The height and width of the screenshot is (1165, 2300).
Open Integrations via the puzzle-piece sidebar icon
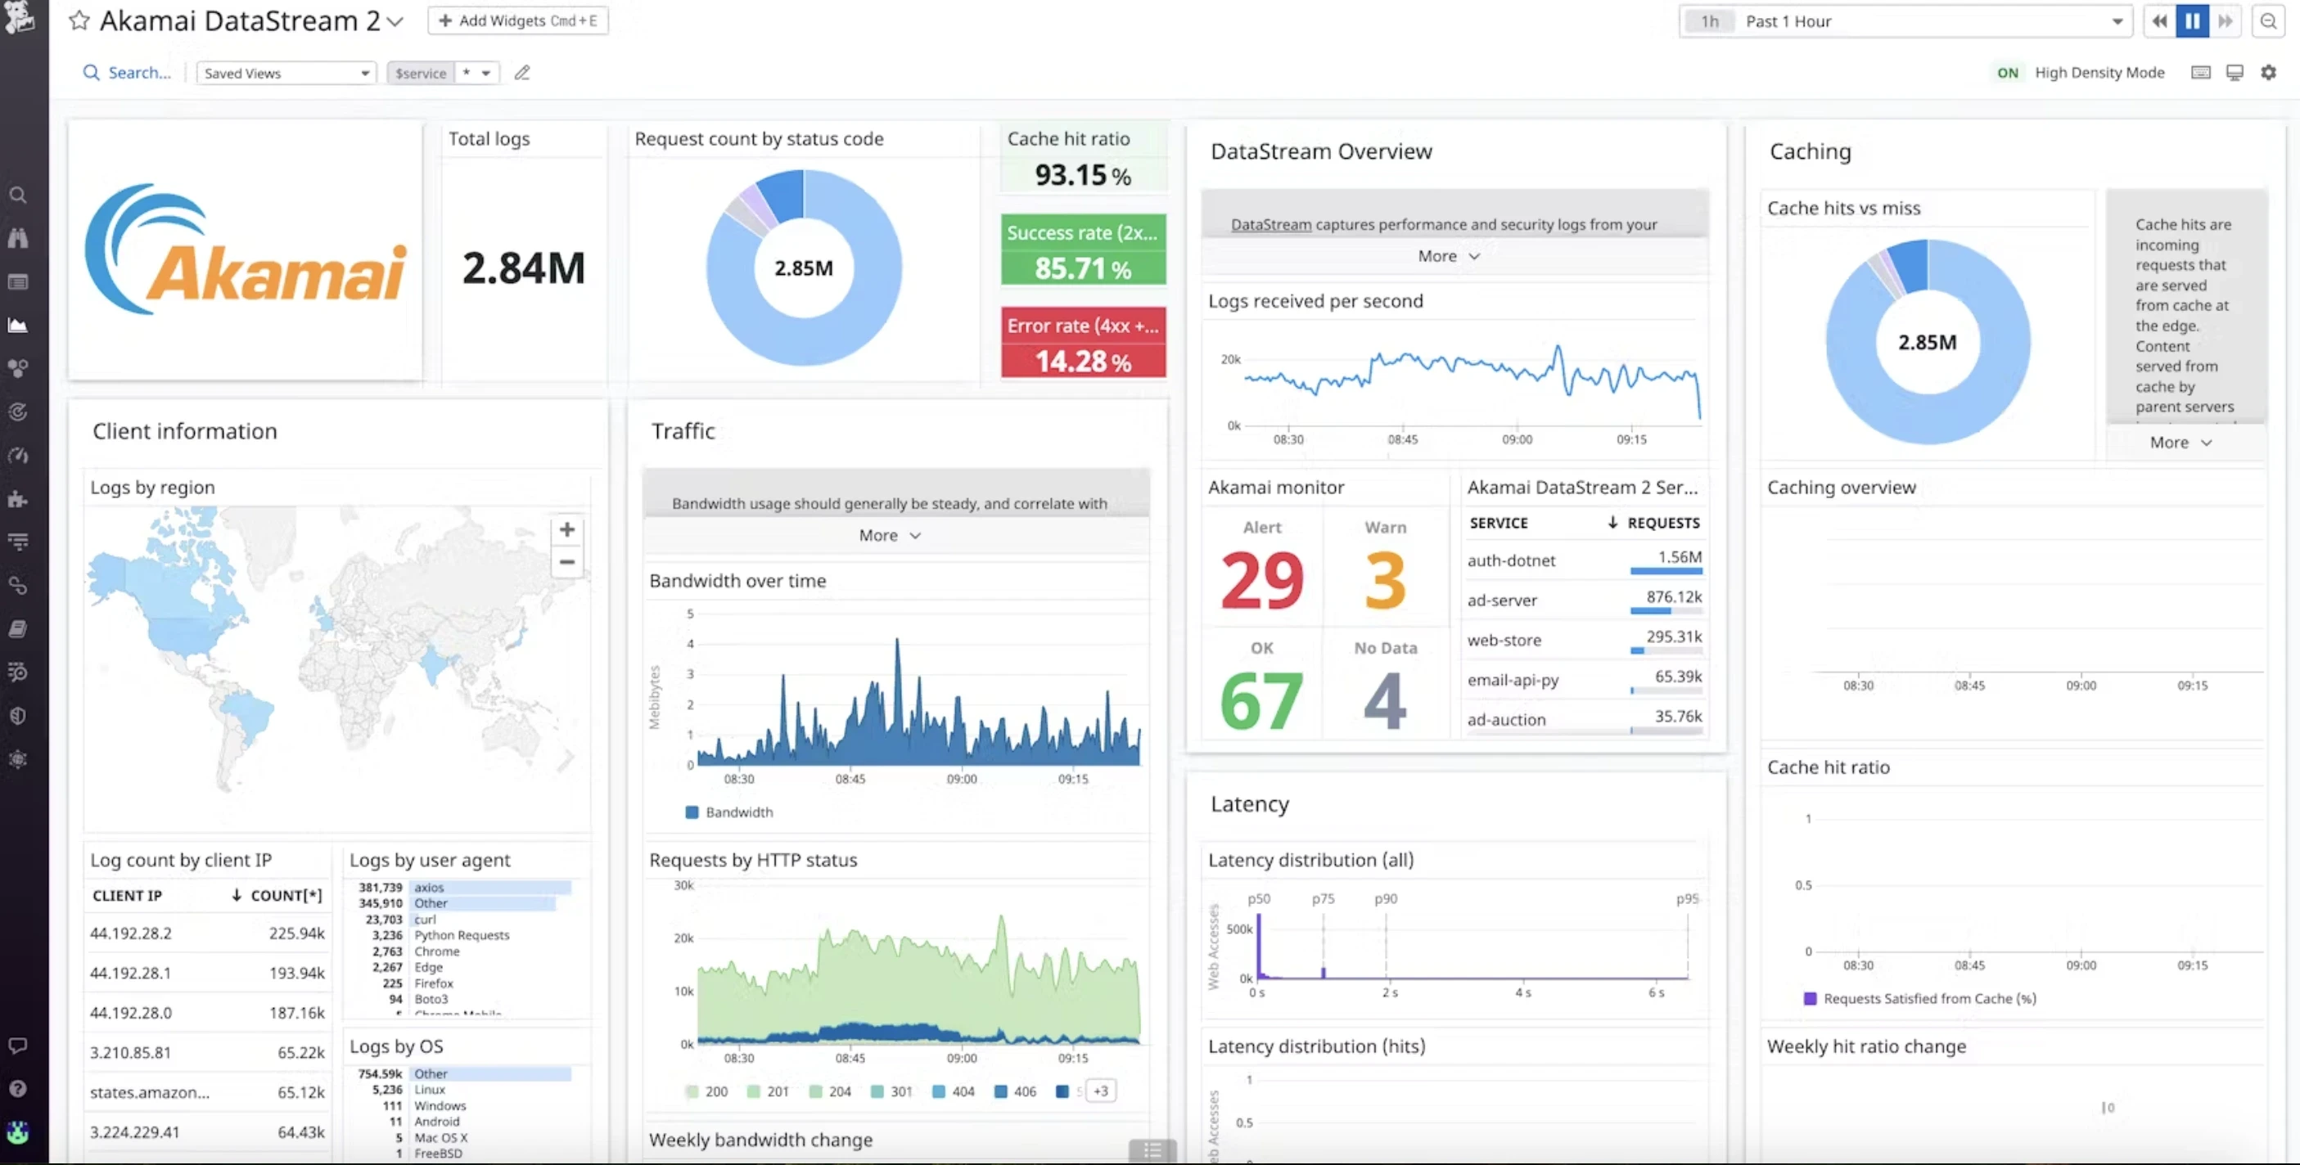18,499
